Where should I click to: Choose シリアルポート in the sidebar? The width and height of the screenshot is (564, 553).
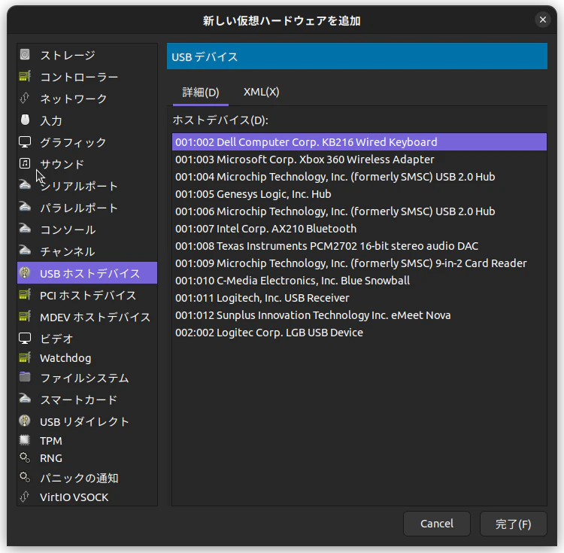tap(87, 186)
